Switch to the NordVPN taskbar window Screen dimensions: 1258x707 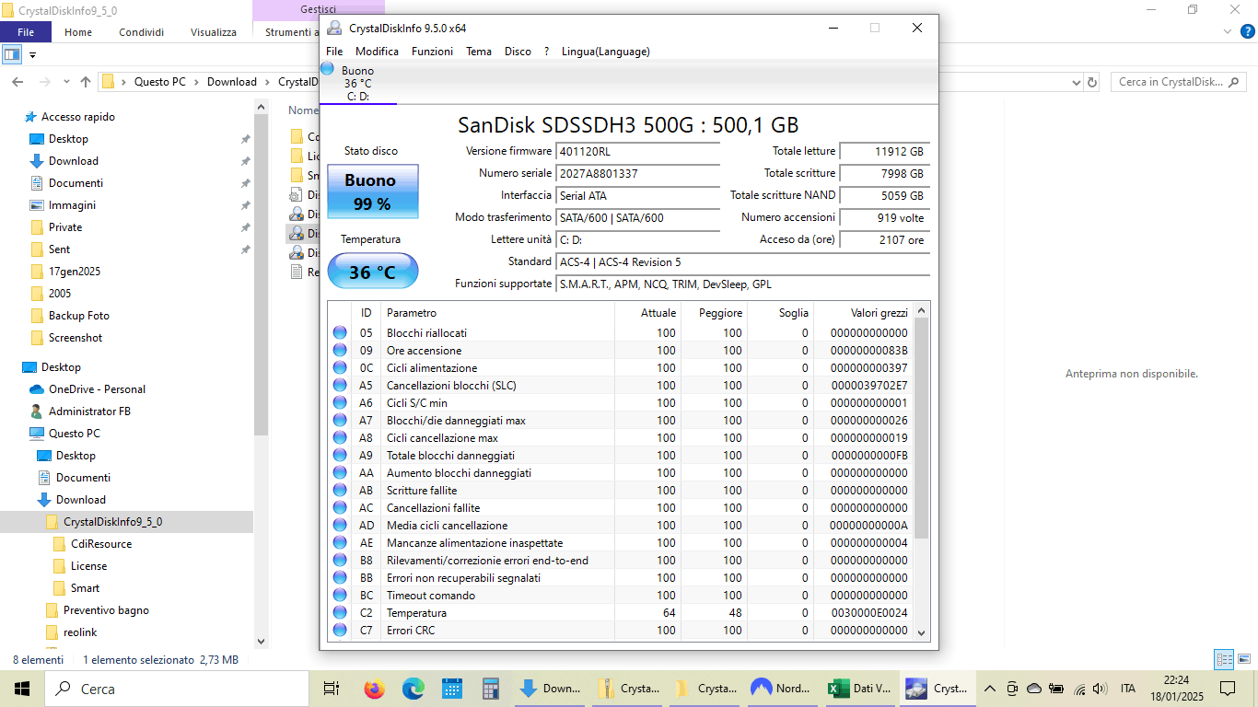[x=781, y=689]
